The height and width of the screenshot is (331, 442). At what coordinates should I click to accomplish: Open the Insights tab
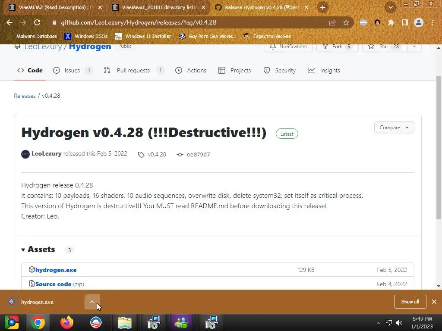coord(324,70)
